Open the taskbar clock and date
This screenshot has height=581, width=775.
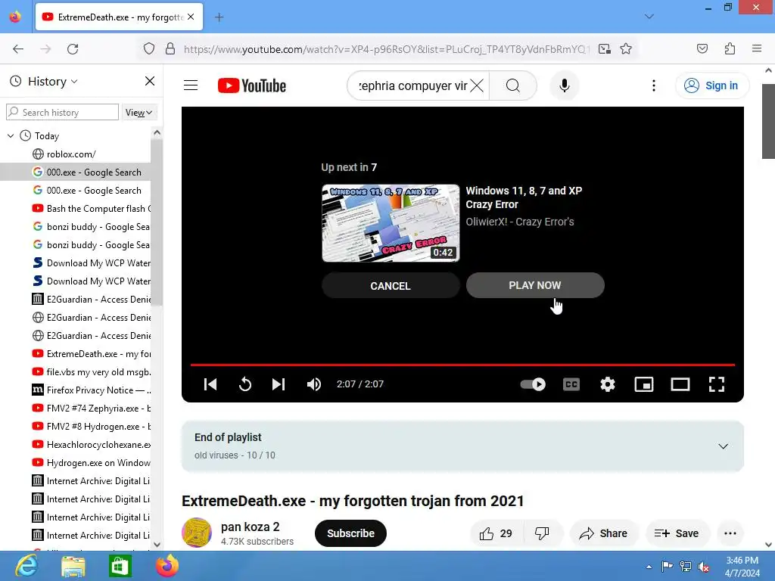[x=742, y=567]
